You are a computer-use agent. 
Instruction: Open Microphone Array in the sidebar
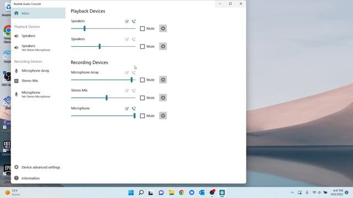click(x=38, y=71)
